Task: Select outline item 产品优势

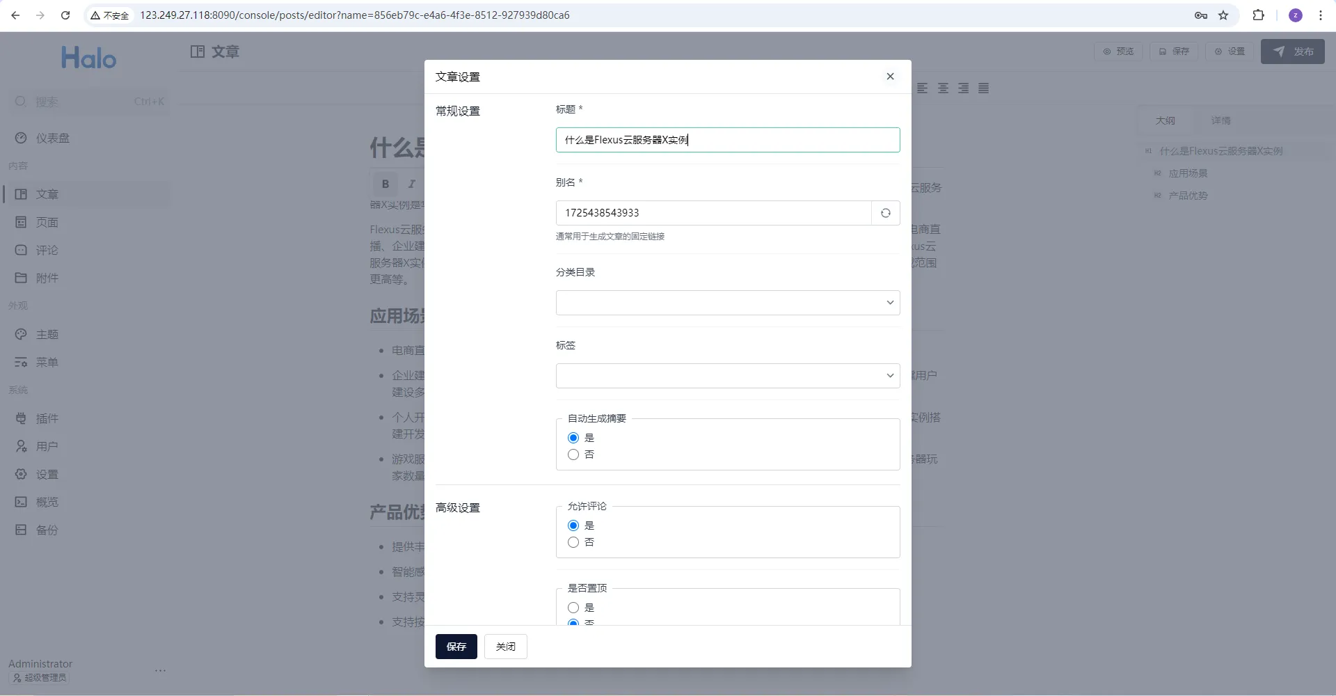Action: [x=1188, y=196]
